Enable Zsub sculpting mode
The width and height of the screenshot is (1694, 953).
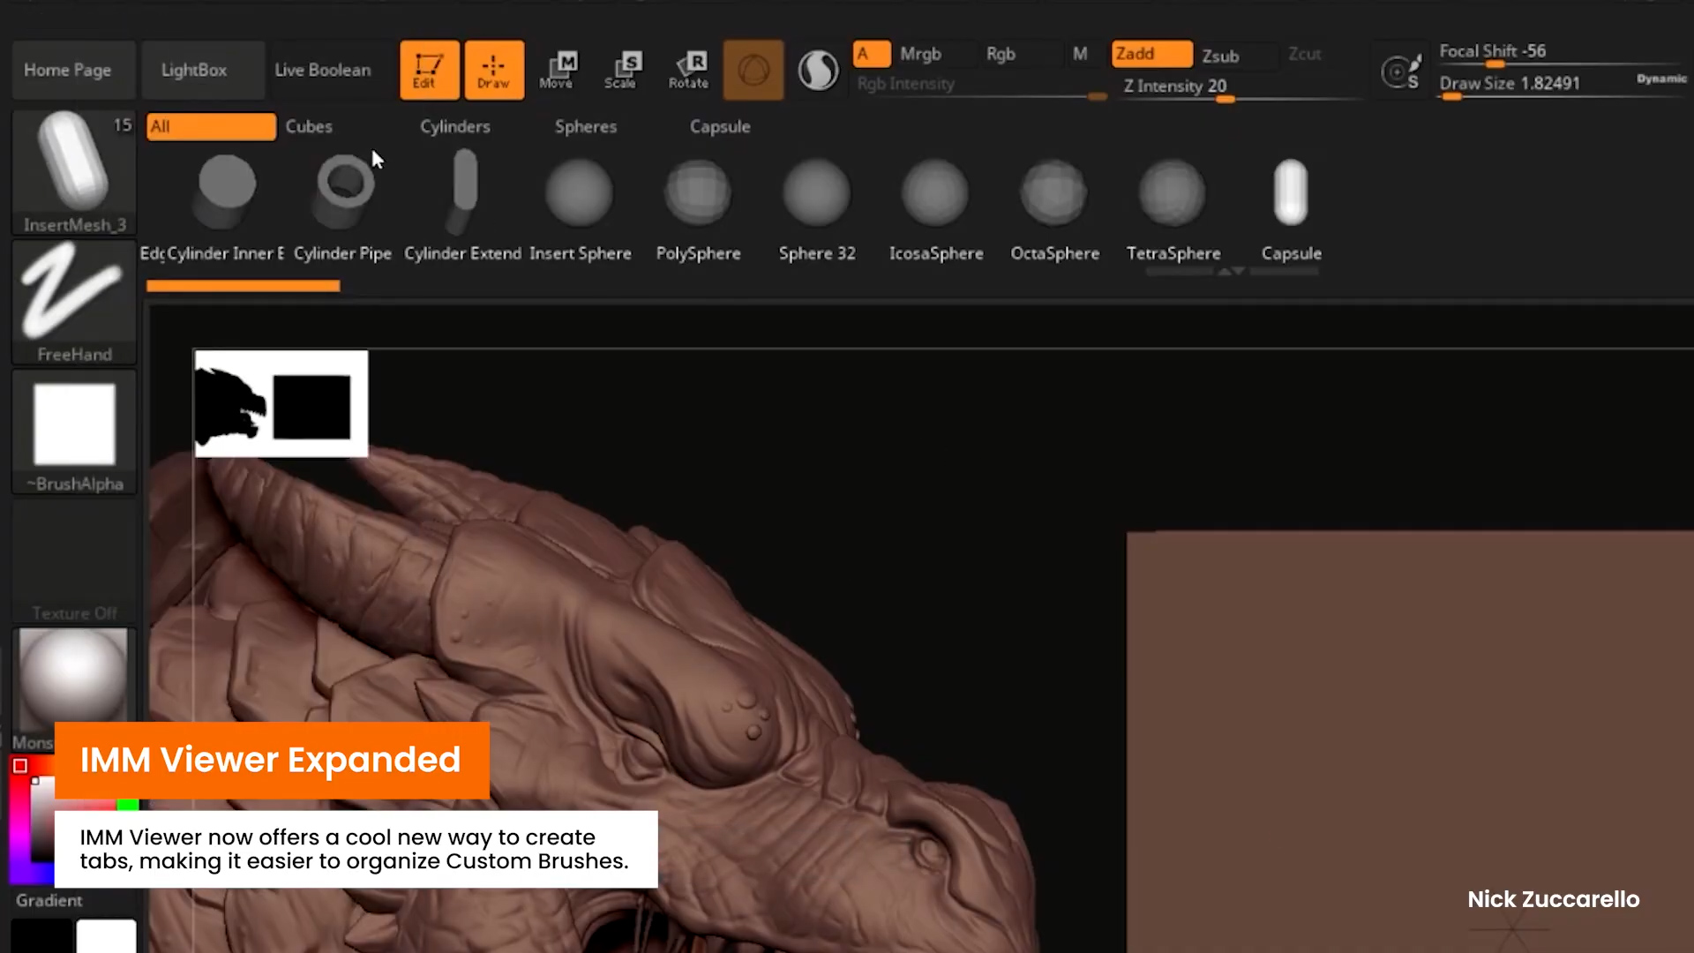point(1221,56)
